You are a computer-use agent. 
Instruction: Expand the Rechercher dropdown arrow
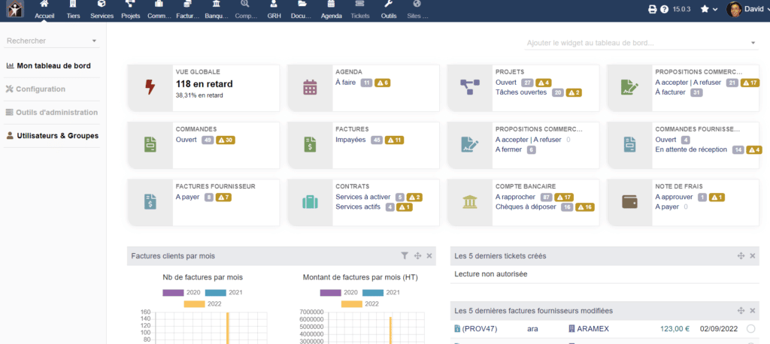tap(94, 41)
